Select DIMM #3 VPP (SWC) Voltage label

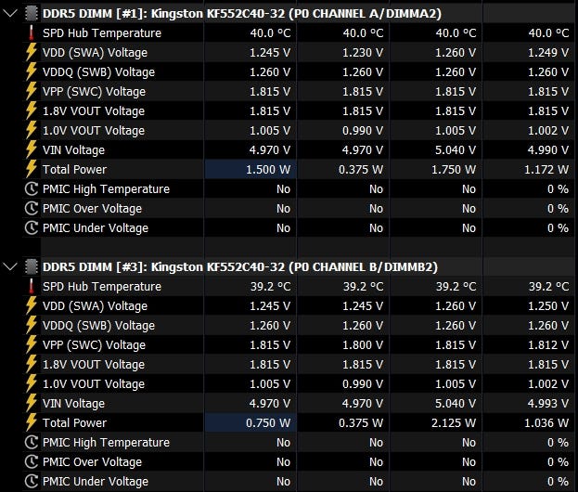(94, 344)
